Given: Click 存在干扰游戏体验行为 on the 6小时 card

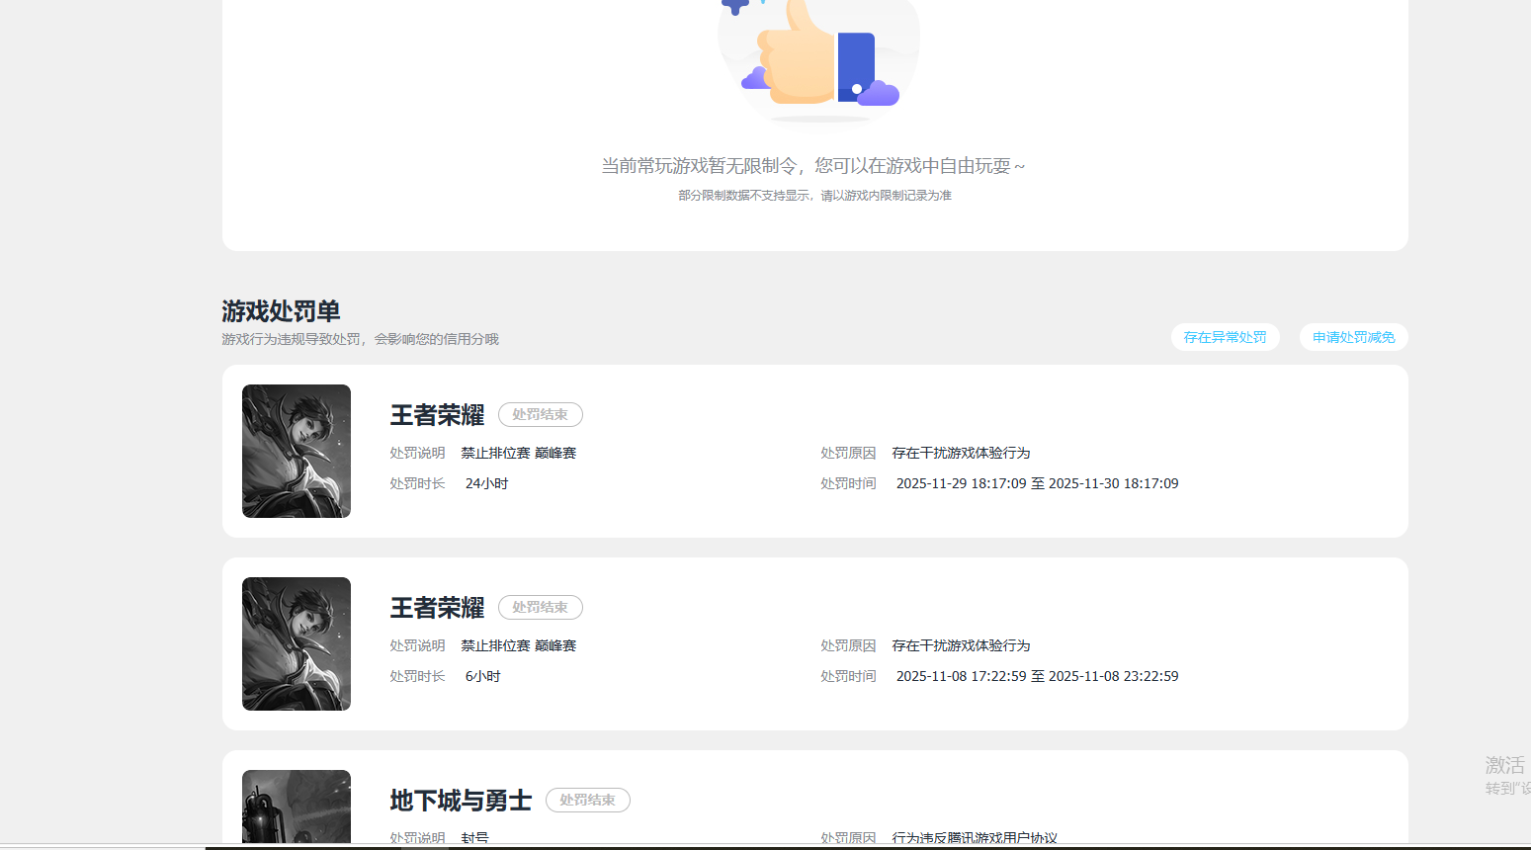Looking at the screenshot, I should coord(961,645).
